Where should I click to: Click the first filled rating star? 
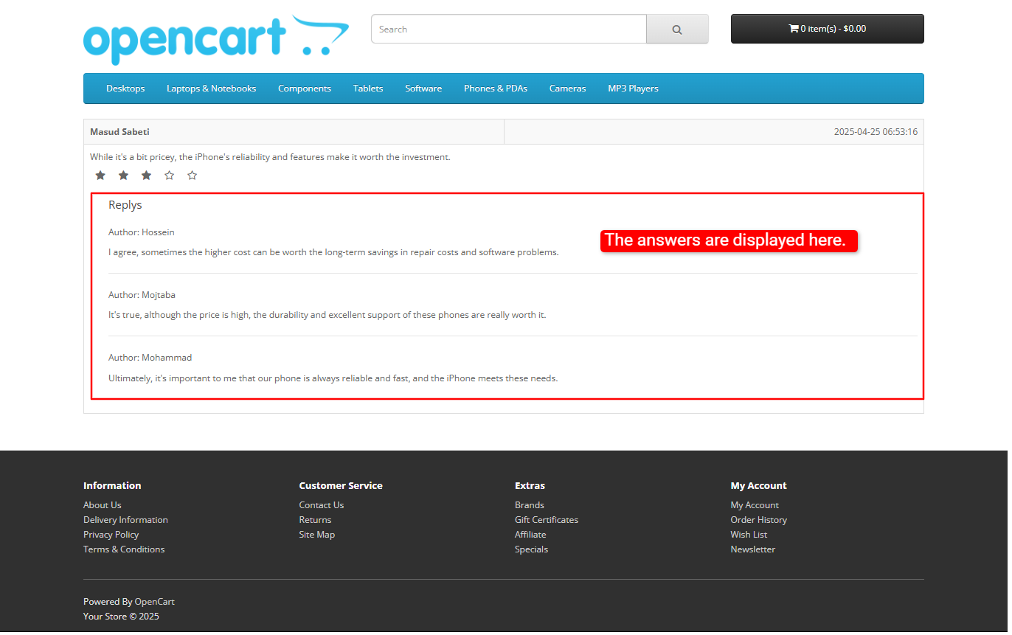point(101,176)
